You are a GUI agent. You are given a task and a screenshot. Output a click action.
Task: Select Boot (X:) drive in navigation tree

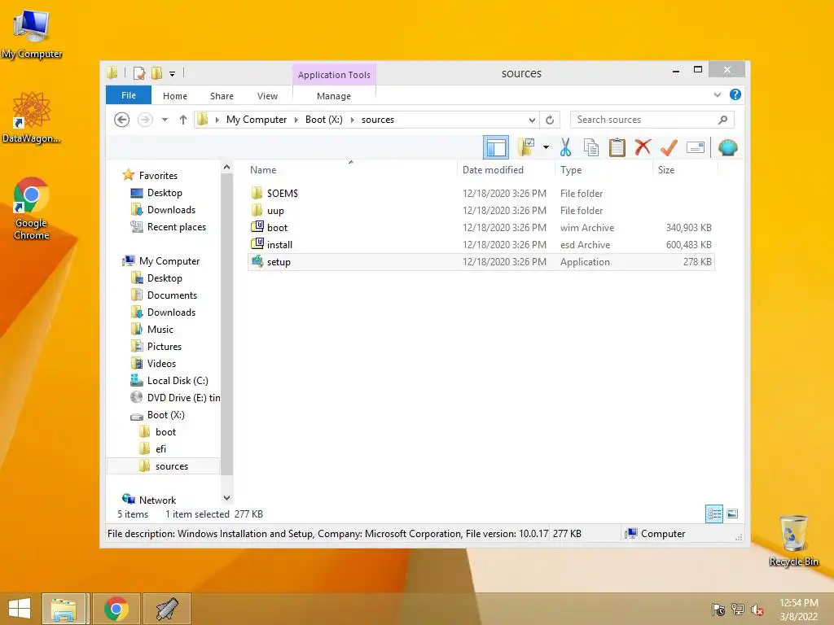click(166, 415)
